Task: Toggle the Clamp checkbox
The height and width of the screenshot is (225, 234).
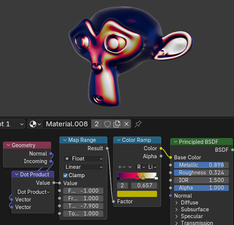Action: [66, 175]
